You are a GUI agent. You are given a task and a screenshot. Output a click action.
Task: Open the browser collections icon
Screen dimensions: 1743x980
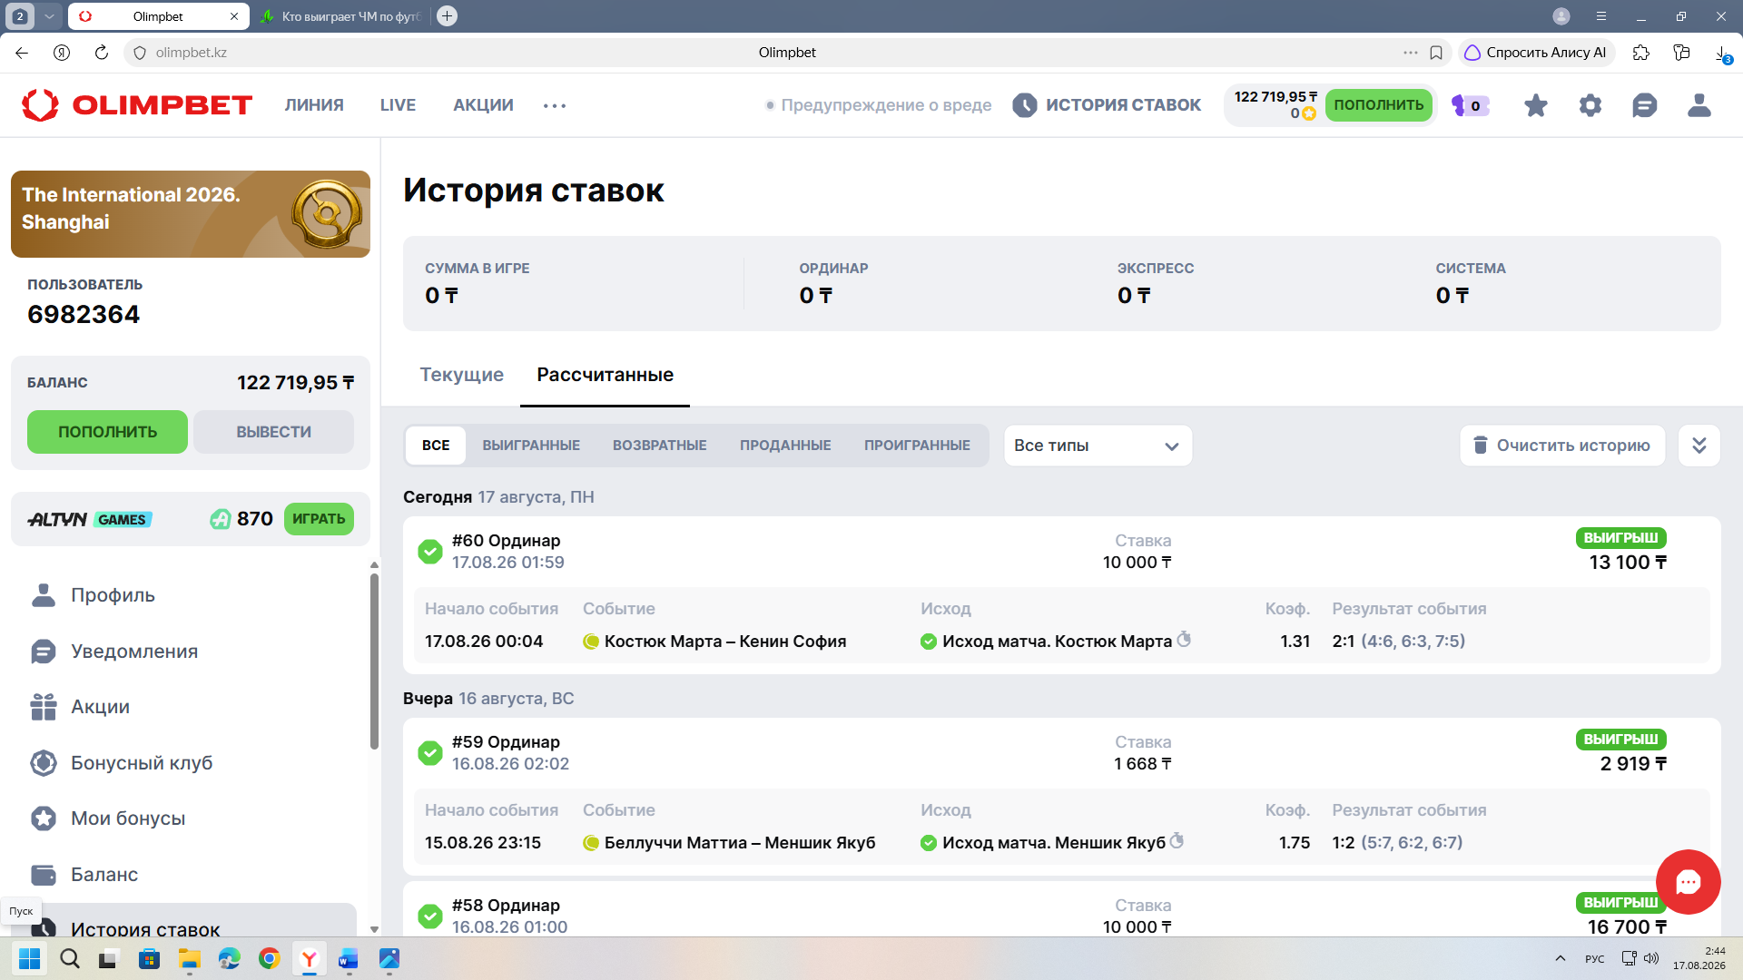click(x=1681, y=53)
